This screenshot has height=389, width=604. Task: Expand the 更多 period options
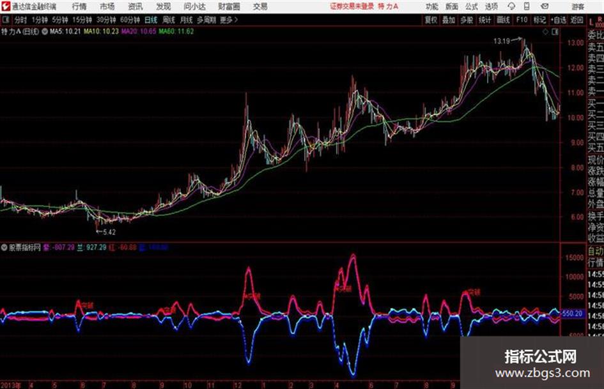tap(229, 20)
